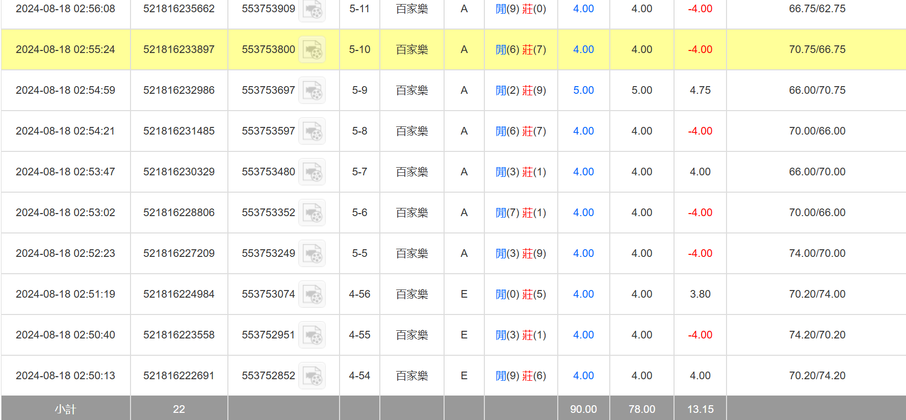Click the video icon for round 553753352
The height and width of the screenshot is (420, 906).
pos(312,213)
